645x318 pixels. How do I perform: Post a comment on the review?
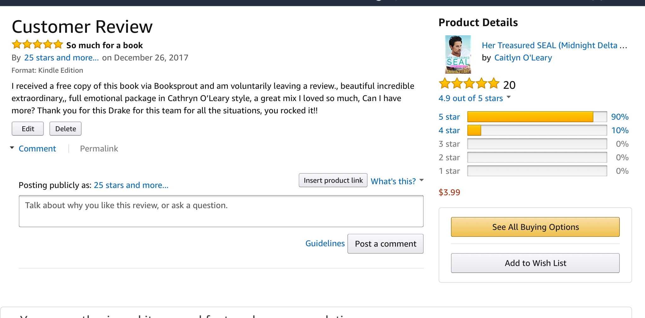(x=385, y=244)
